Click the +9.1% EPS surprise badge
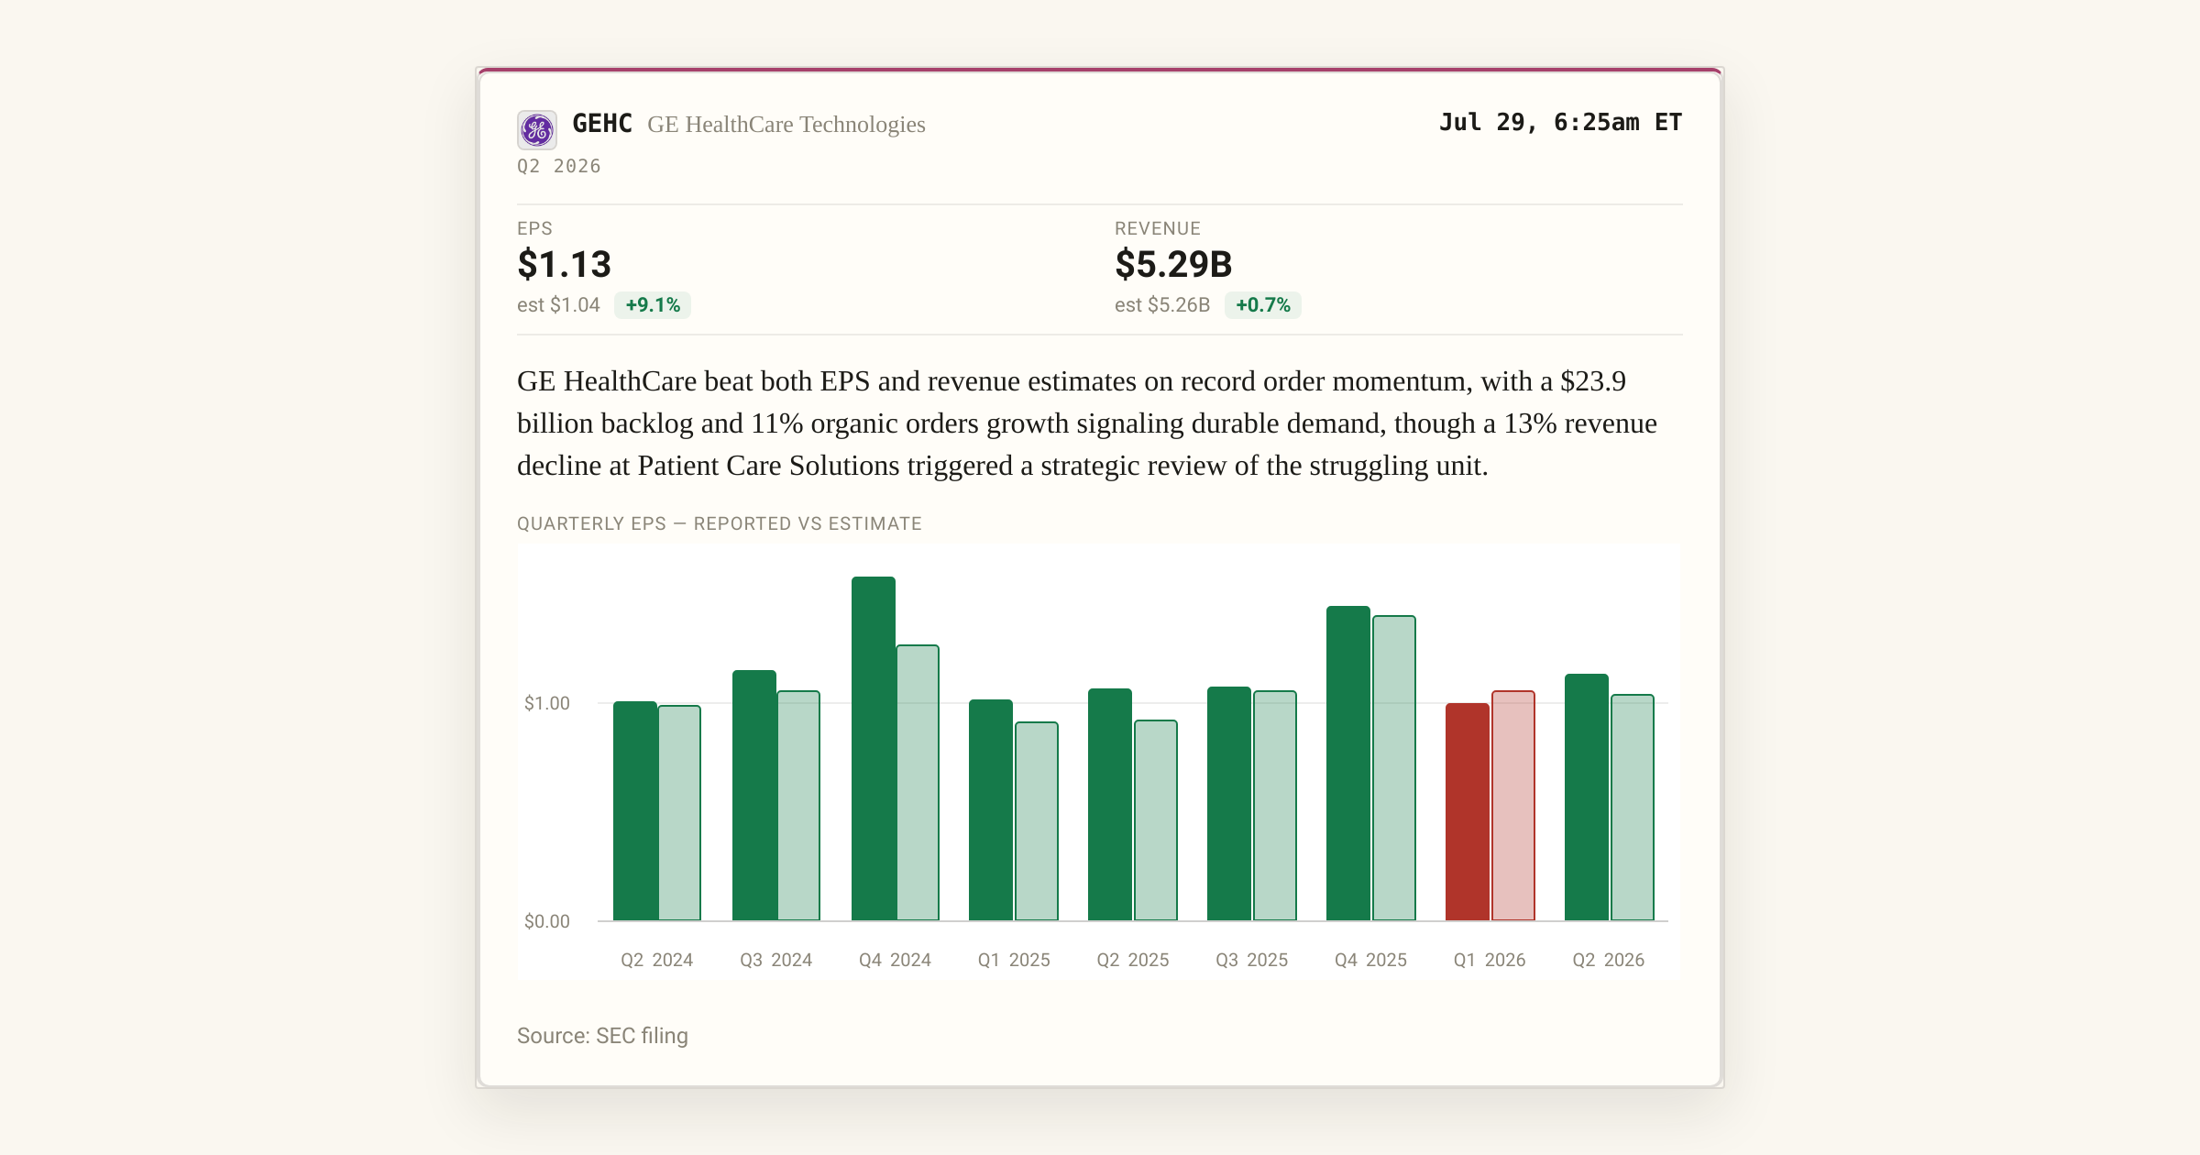 click(653, 305)
